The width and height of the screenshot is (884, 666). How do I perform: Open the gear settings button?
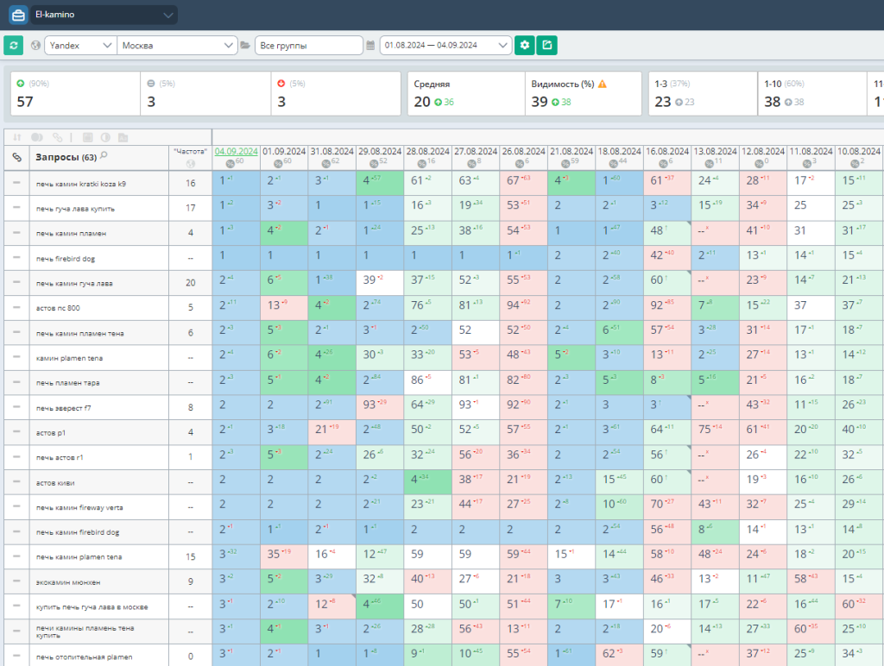coord(524,46)
